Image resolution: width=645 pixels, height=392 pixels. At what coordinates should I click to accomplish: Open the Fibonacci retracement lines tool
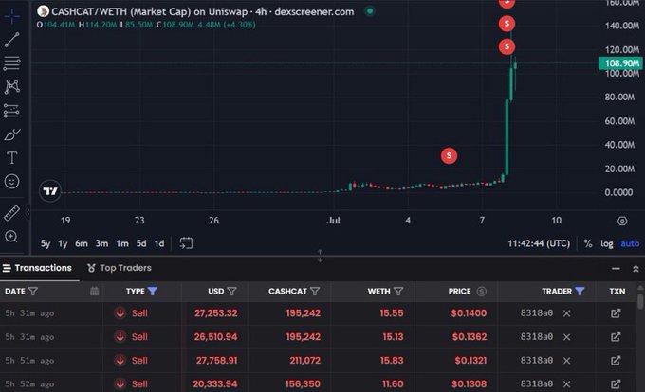click(x=12, y=62)
